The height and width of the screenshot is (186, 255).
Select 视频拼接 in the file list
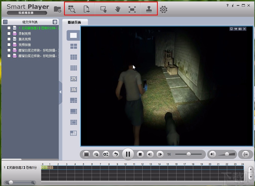(x=25, y=45)
